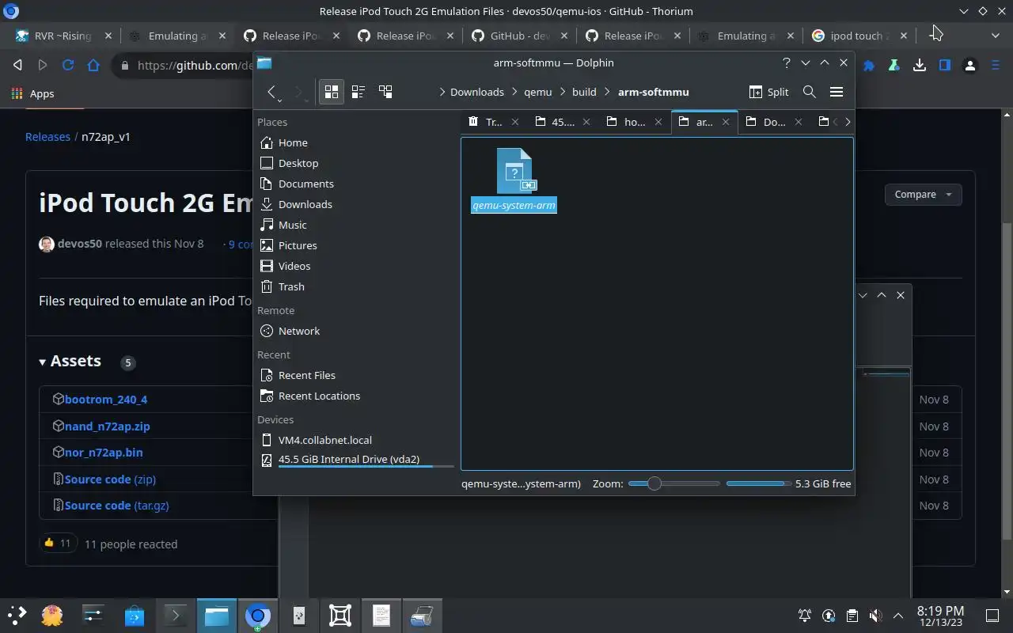
Task: Open browser downloads tray icon
Action: (919, 65)
